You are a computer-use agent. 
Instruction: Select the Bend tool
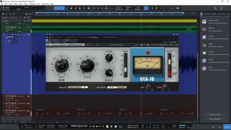[84, 8]
